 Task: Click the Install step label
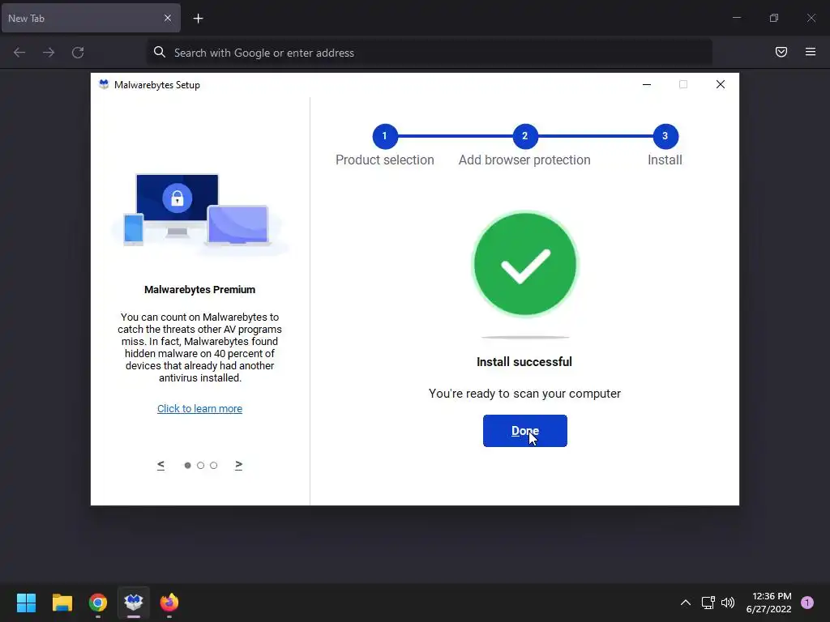(x=665, y=160)
